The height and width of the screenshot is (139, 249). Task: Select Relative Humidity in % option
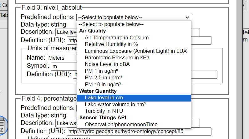[x=134, y=44]
